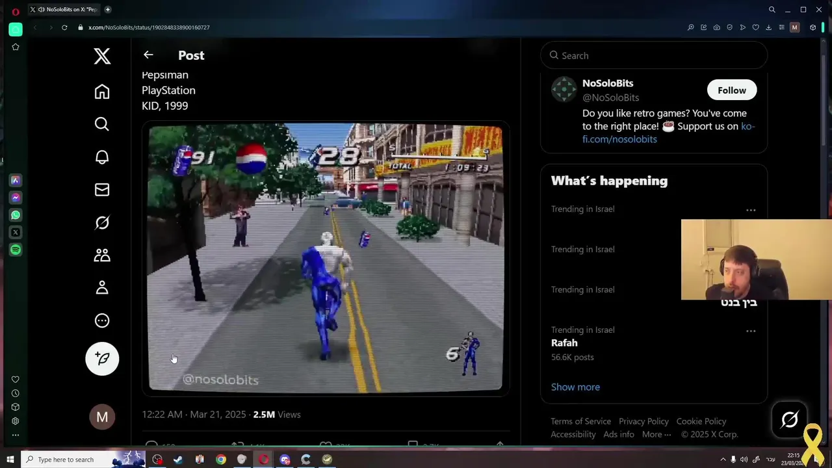Viewport: 832px width, 468px height.
Task: Open Privacy Policy link
Action: click(643, 421)
